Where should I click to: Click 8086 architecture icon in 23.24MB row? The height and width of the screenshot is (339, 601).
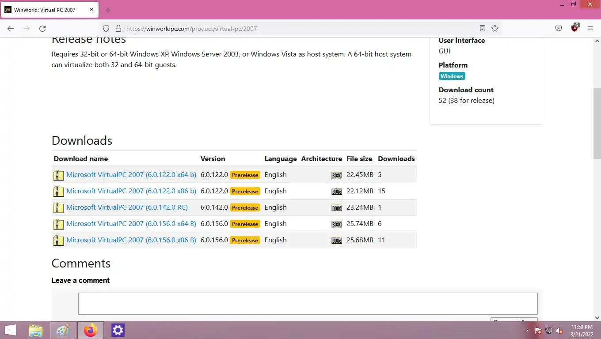337,208
